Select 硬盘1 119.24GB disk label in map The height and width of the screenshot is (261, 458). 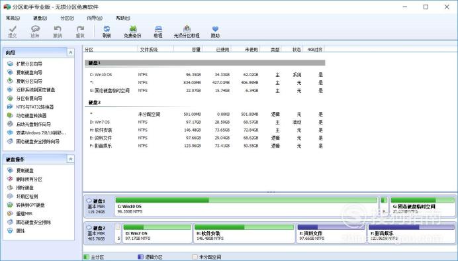(x=99, y=206)
